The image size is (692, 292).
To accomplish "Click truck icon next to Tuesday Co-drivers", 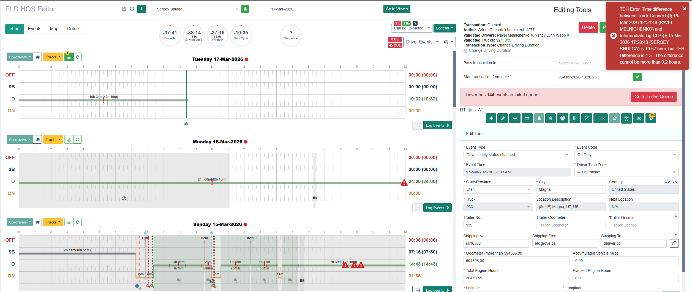I will (38, 57).
